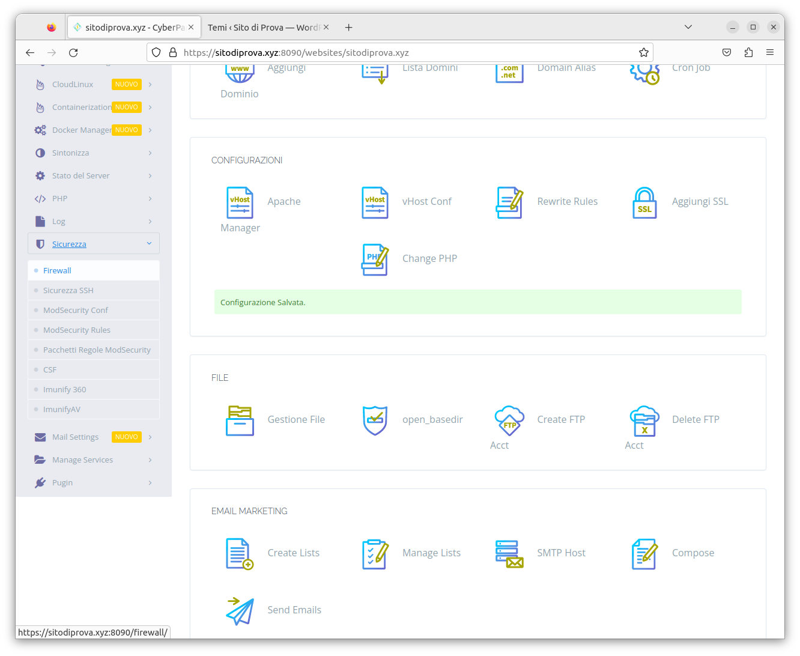Click the site padlock security icon
Image resolution: width=800 pixels, height=656 pixels.
173,52
